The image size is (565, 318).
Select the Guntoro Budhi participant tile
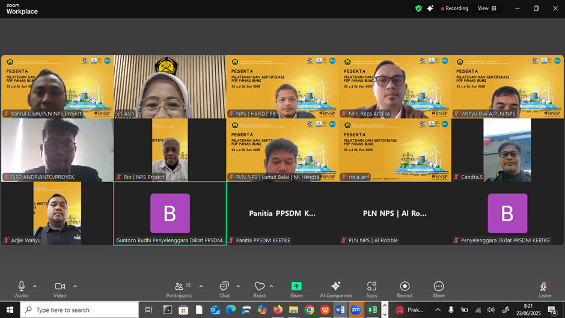point(169,213)
